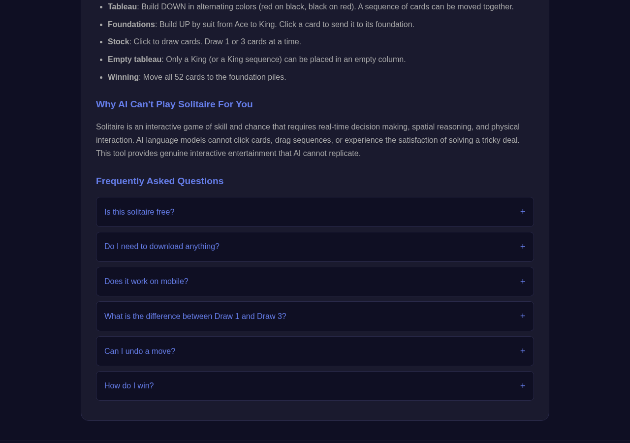Viewport: 630px width, 443px height.
Task: Open the 'How do I win?' FAQ entry
Action: coord(315,386)
